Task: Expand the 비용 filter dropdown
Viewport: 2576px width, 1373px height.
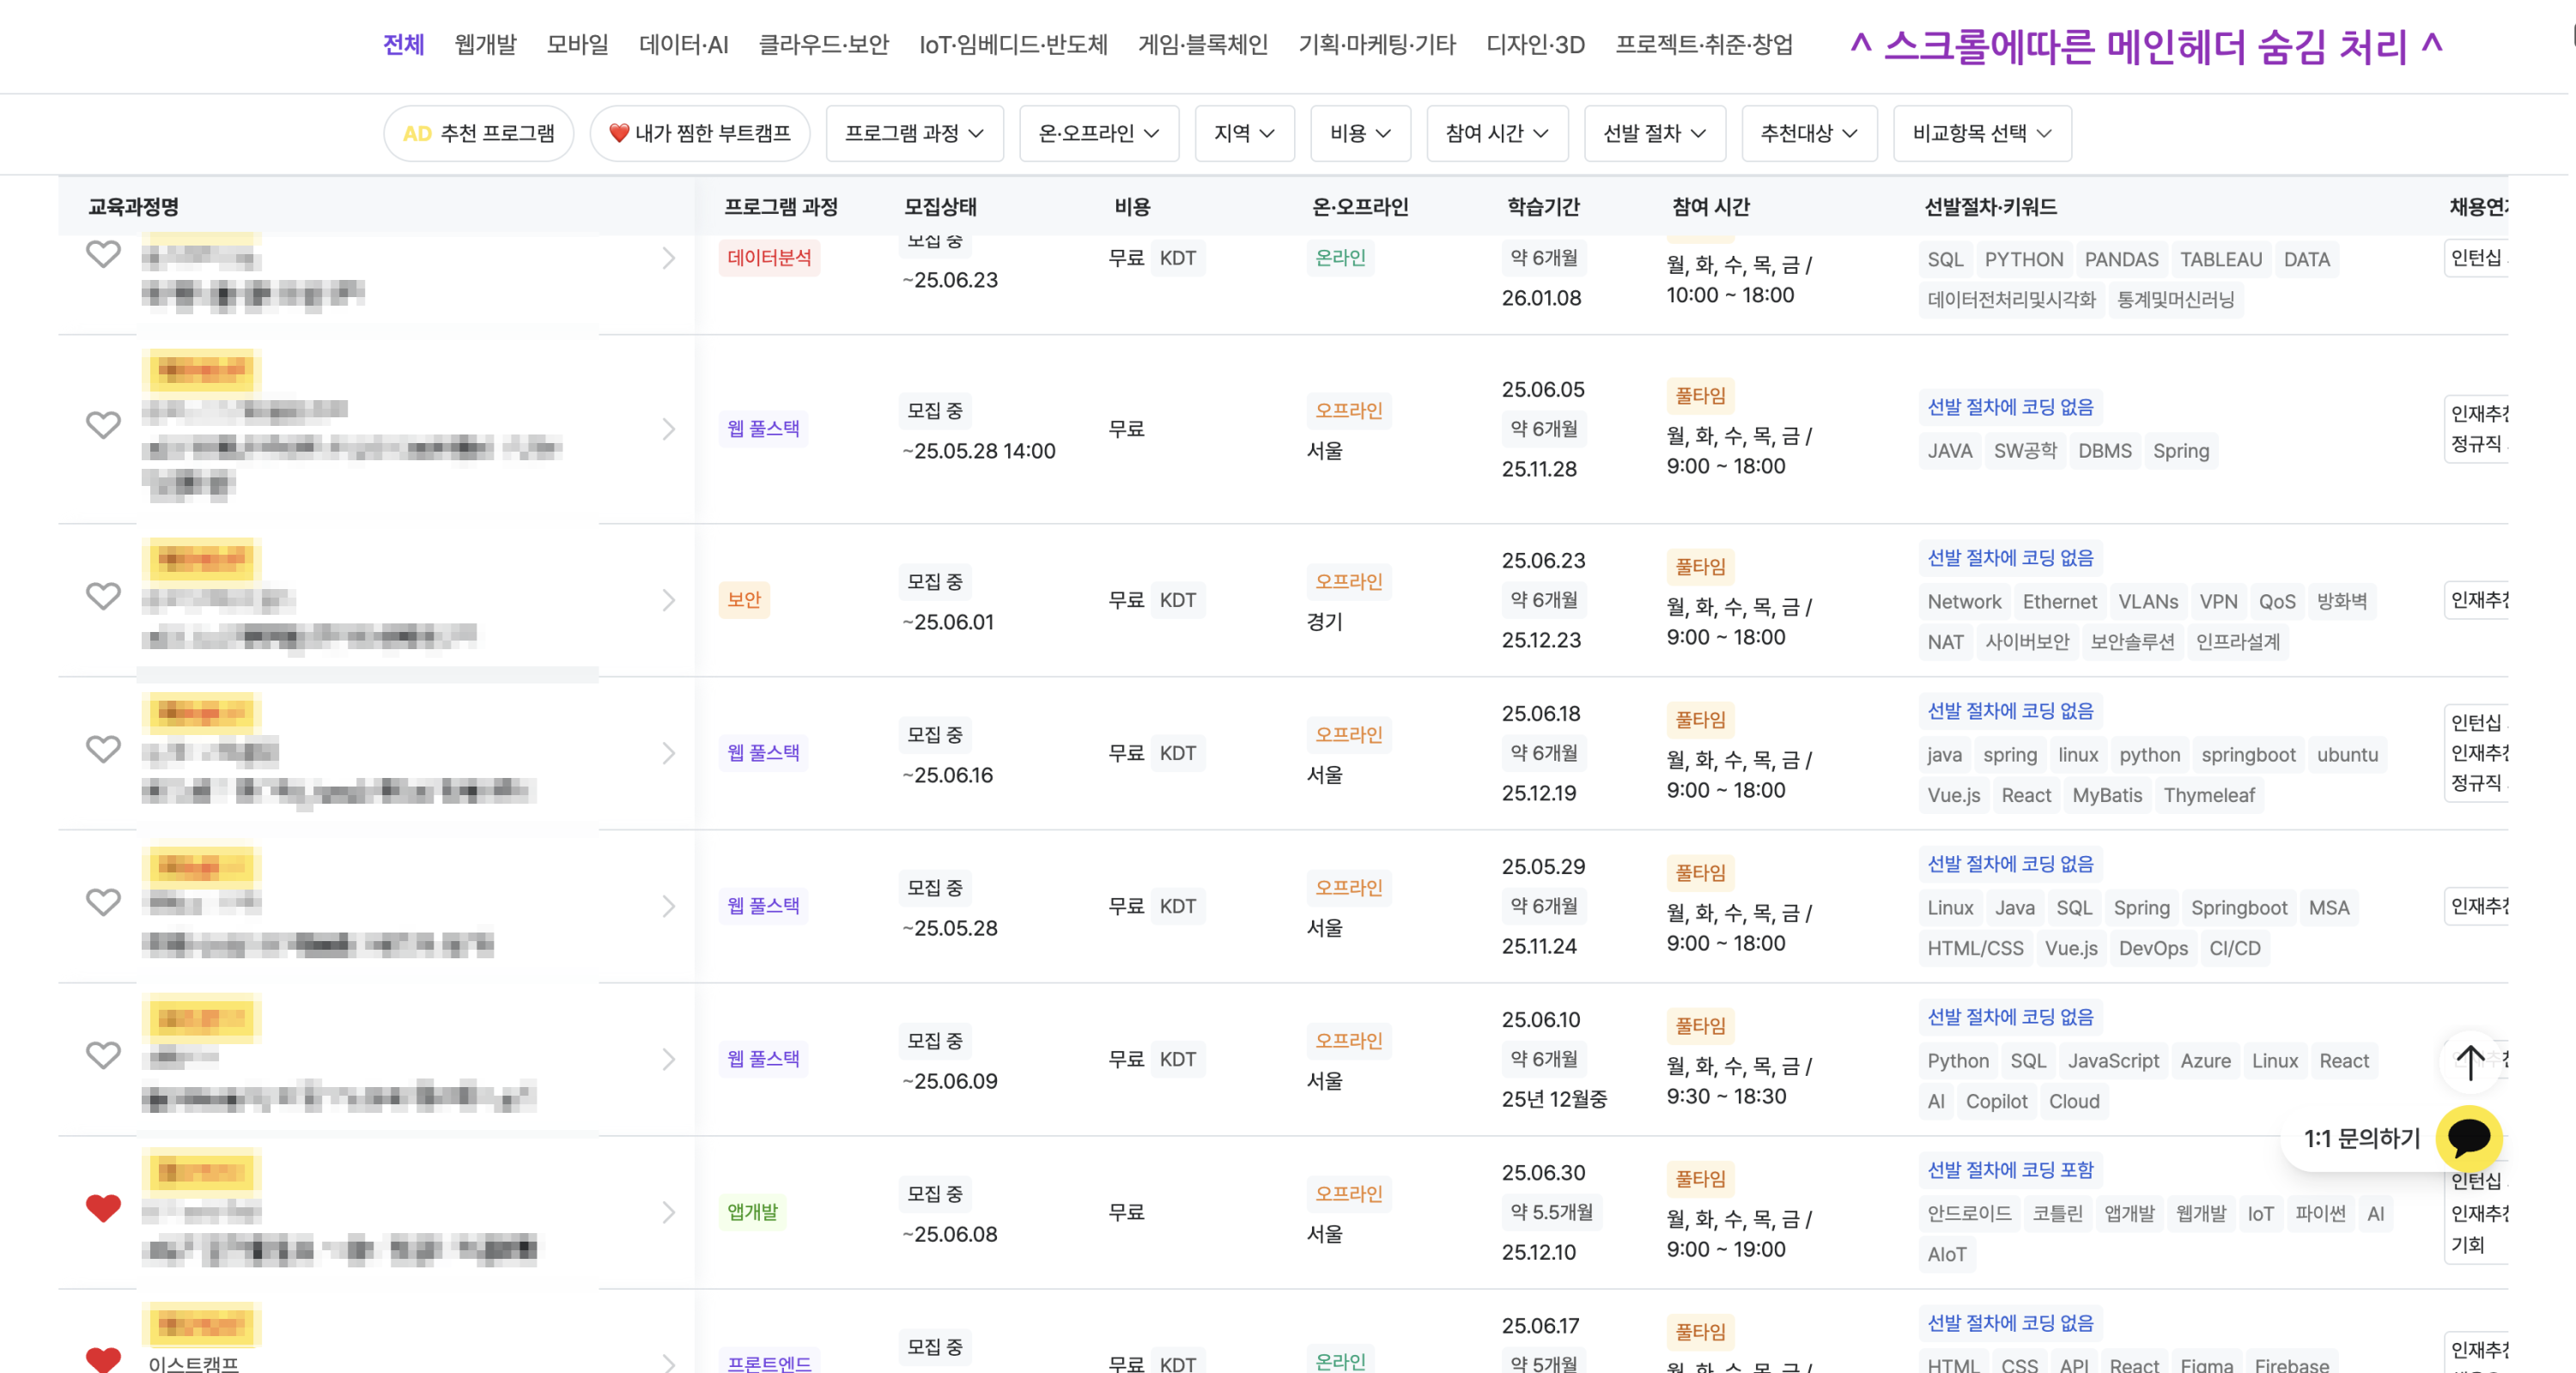Action: 1360,133
